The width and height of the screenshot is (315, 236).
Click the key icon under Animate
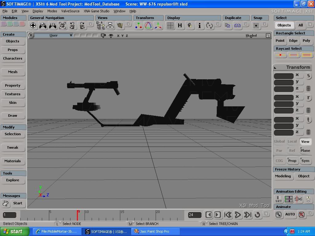279,214
